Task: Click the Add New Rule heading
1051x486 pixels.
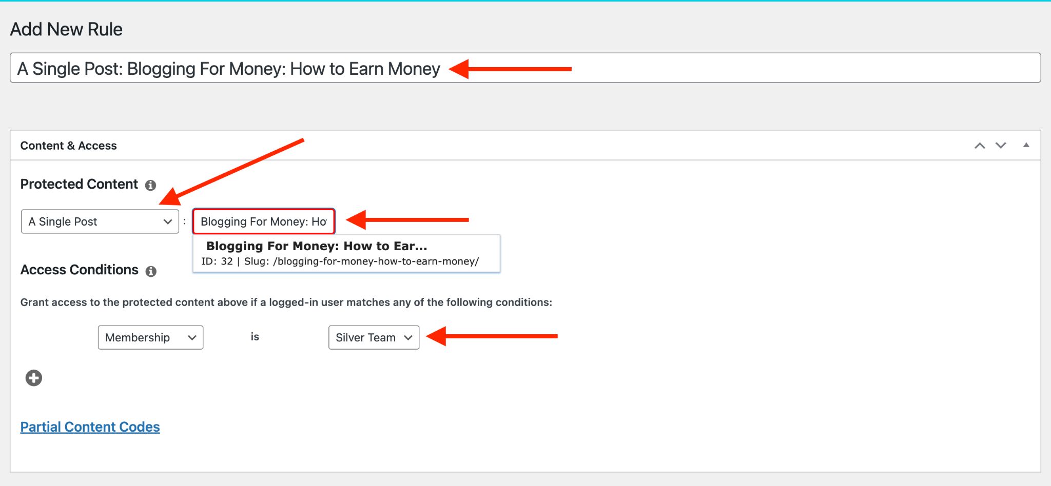Action: [67, 29]
